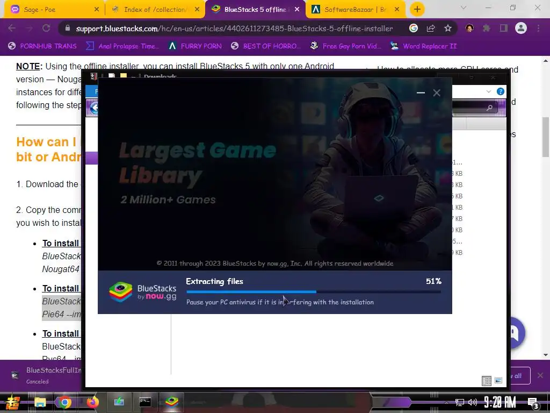
Task: Close the Chrome downloads bar
Action: click(540, 375)
